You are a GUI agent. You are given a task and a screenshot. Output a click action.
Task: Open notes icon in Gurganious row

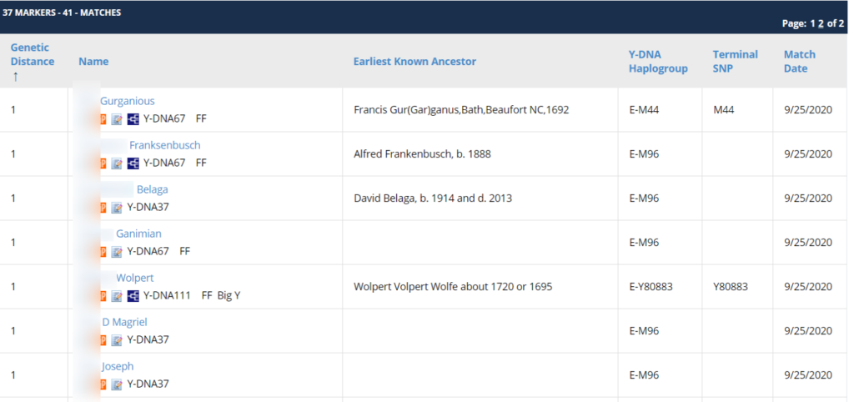[x=117, y=118]
